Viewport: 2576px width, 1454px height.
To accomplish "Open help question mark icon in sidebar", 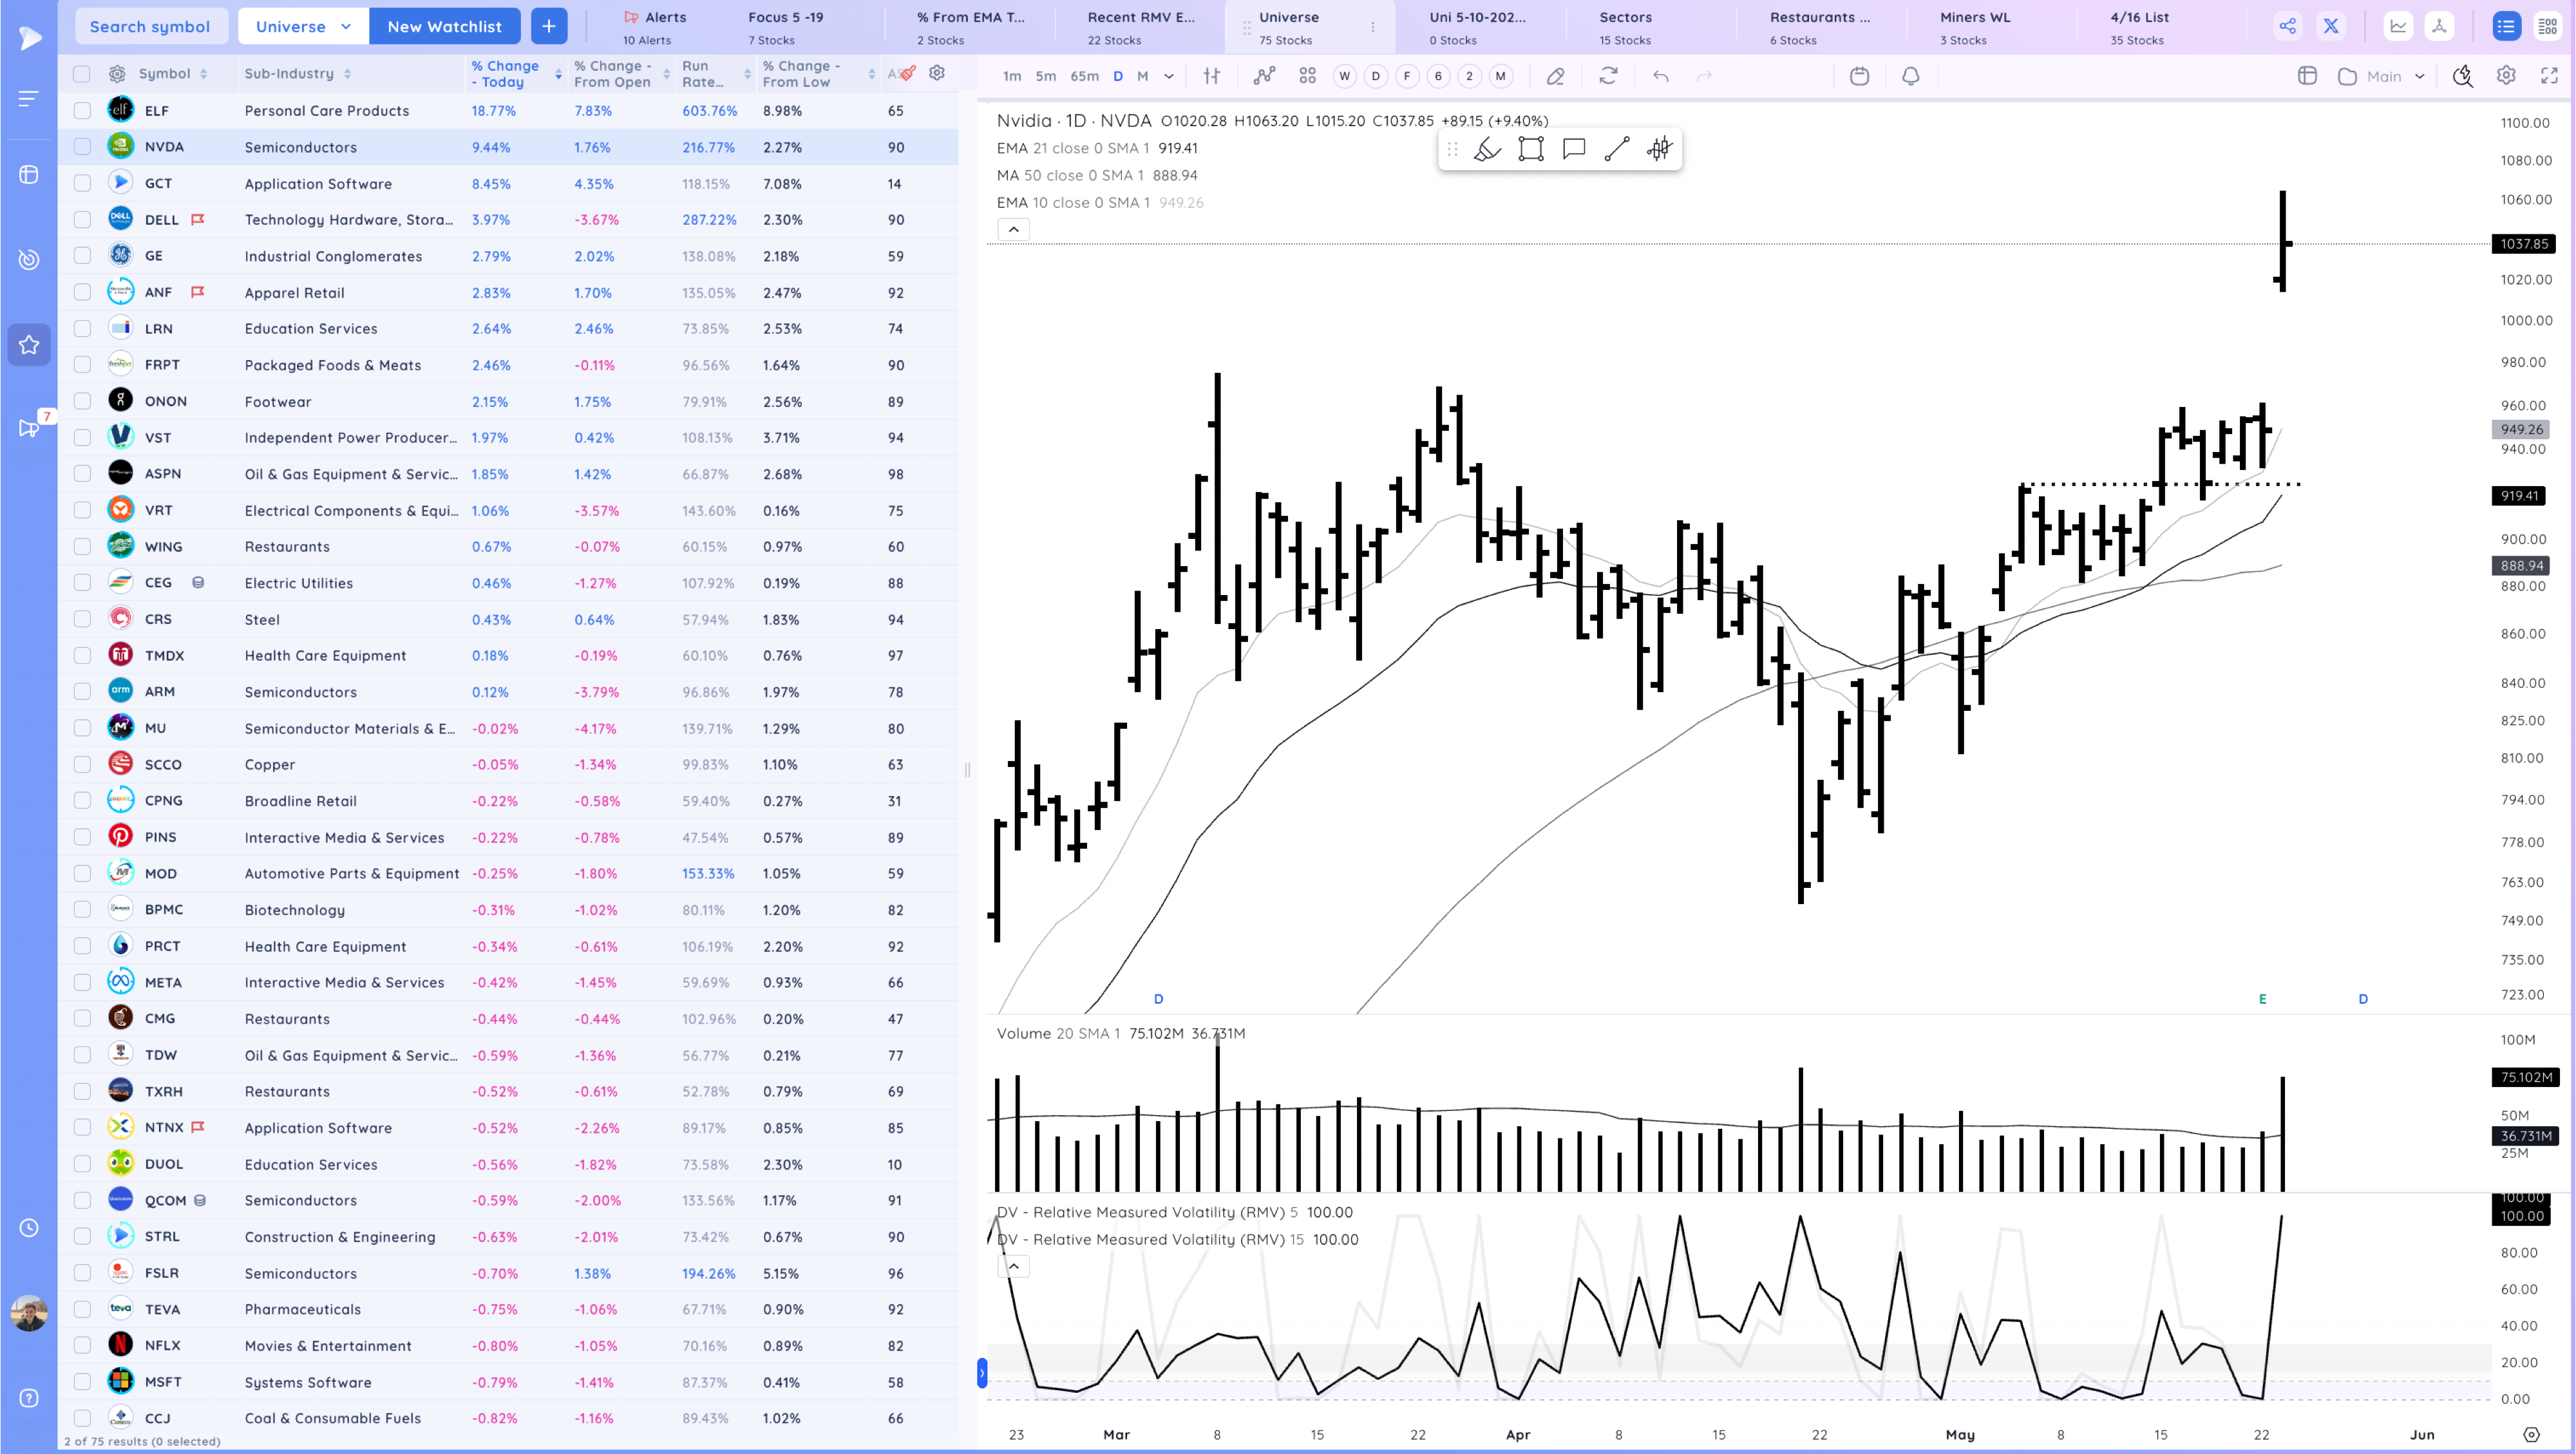I will click(x=29, y=1398).
